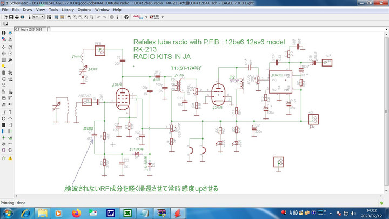This screenshot has height=219, width=389.
Task: Open the Options menu
Action: coord(84,10)
